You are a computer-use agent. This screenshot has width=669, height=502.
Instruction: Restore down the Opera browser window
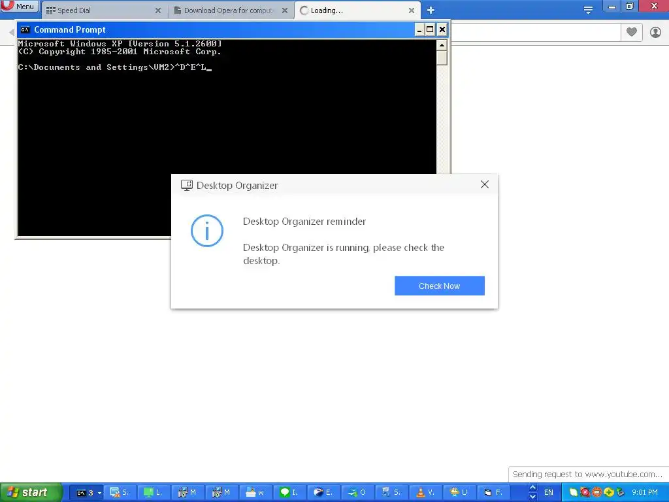click(x=630, y=6)
